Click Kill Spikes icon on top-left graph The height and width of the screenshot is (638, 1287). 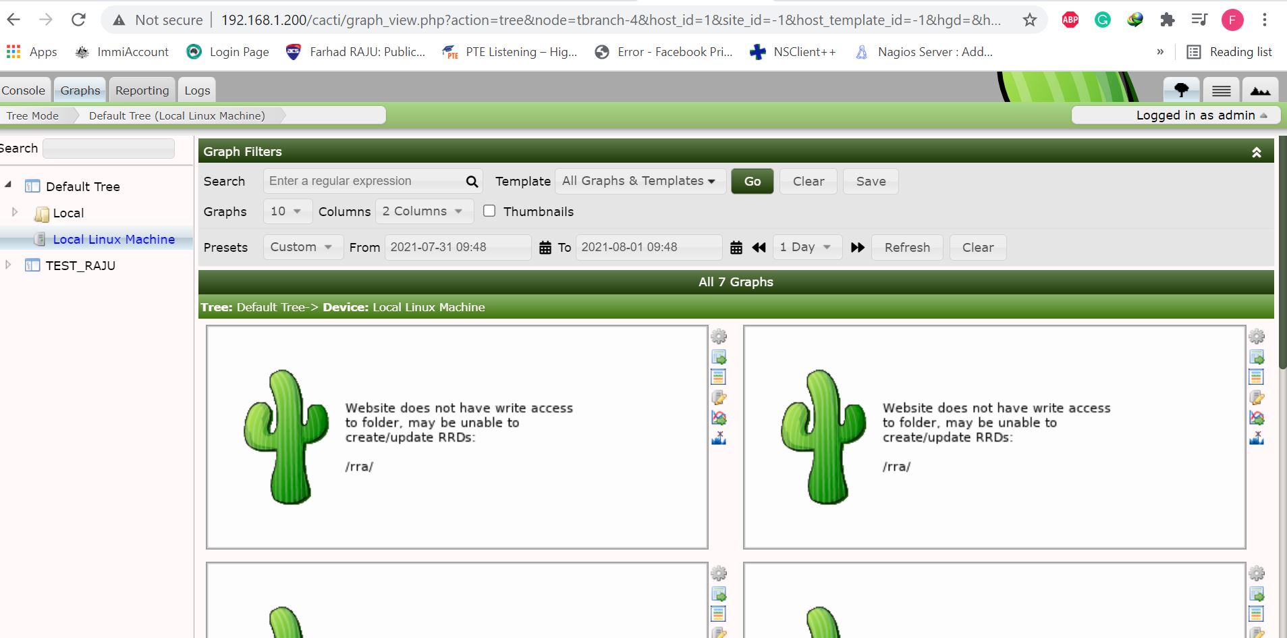[719, 438]
